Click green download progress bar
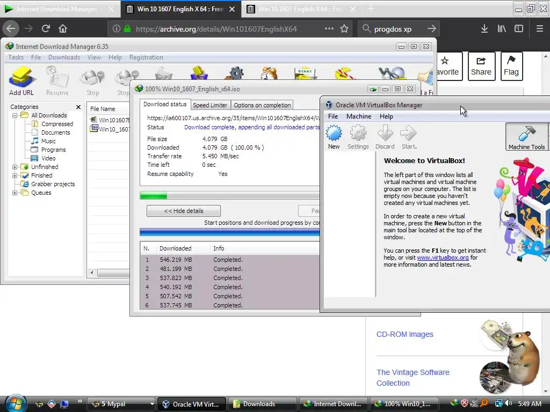The width and height of the screenshot is (550, 412). 230,195
